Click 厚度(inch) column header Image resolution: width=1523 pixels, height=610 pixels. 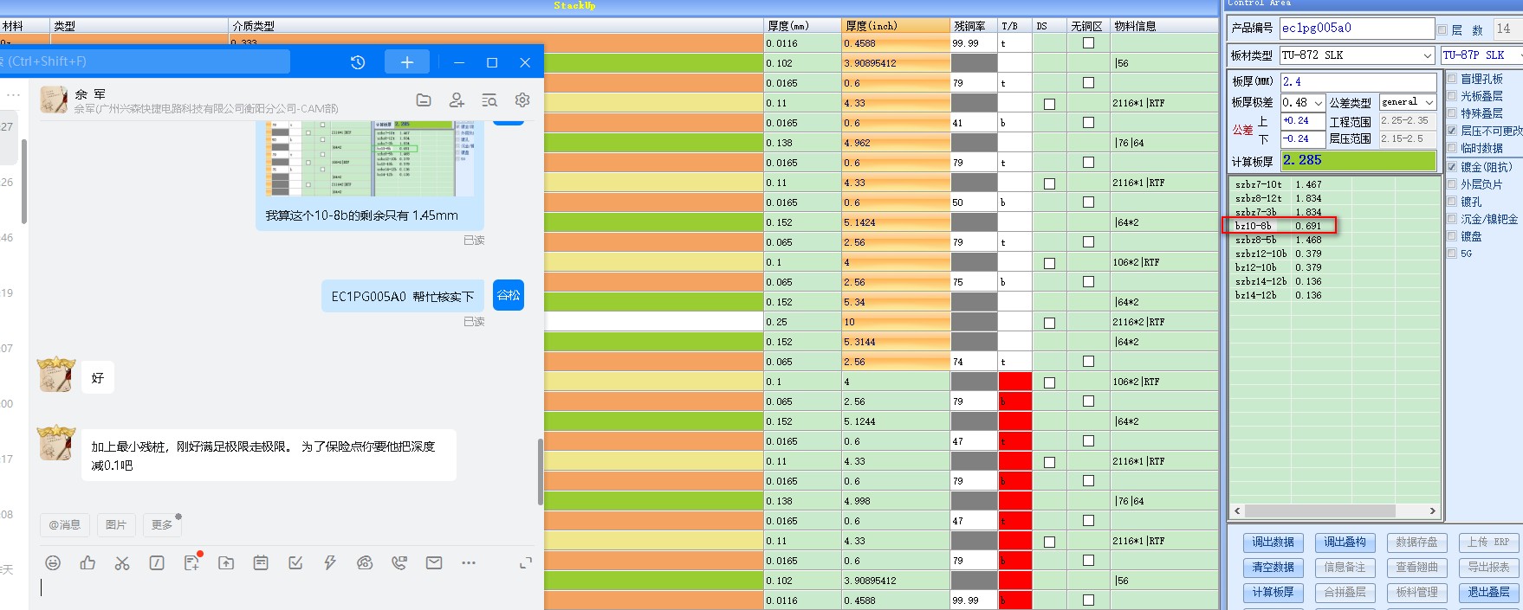[896, 26]
